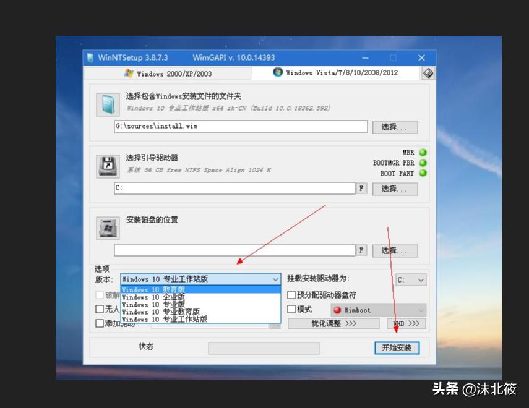Click the Windows install files disk icon
The image size is (529, 408).
pyautogui.click(x=106, y=104)
